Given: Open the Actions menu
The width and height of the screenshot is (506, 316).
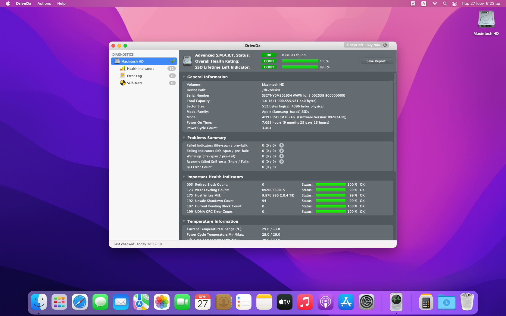Looking at the screenshot, I should [x=44, y=4].
